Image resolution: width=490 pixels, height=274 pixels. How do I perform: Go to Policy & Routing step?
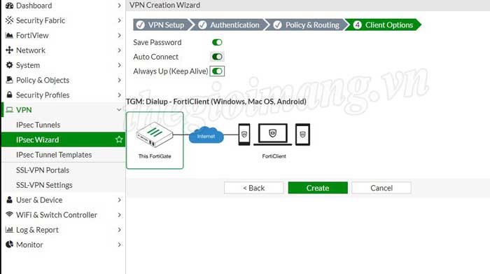(307, 25)
